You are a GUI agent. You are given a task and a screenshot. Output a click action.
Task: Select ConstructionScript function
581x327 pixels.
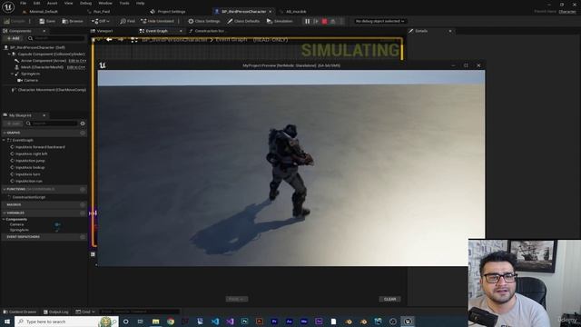pos(28,197)
